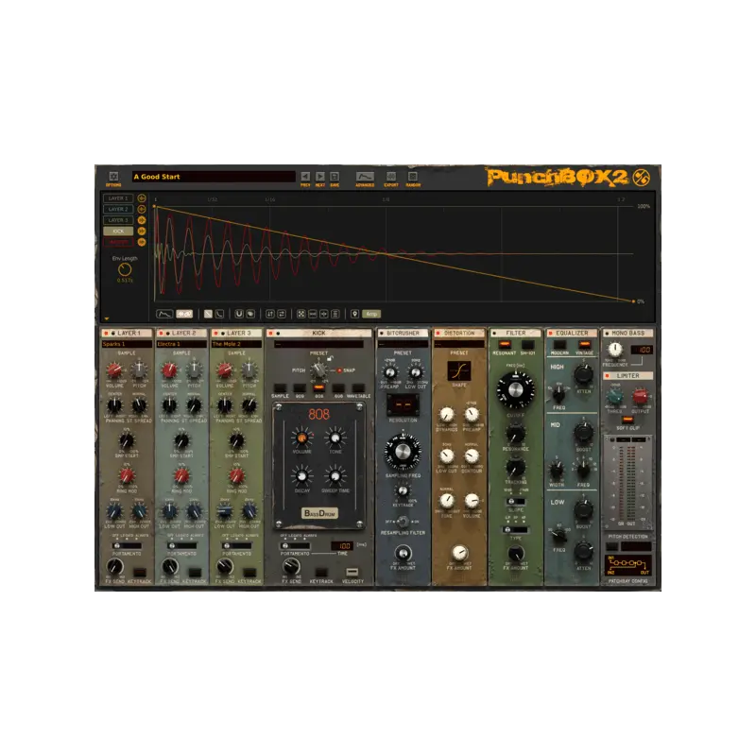The height and width of the screenshot is (756, 756).
Task: Choose the linear slope tool icon
Action: (x=208, y=314)
